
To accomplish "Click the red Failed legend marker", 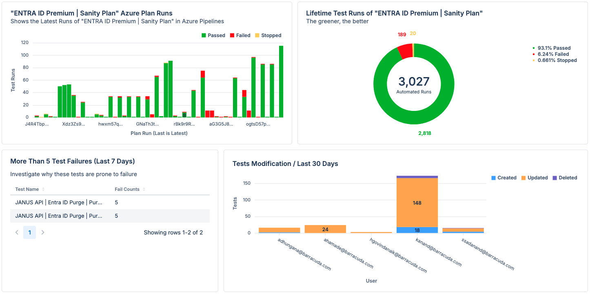I will (x=233, y=35).
